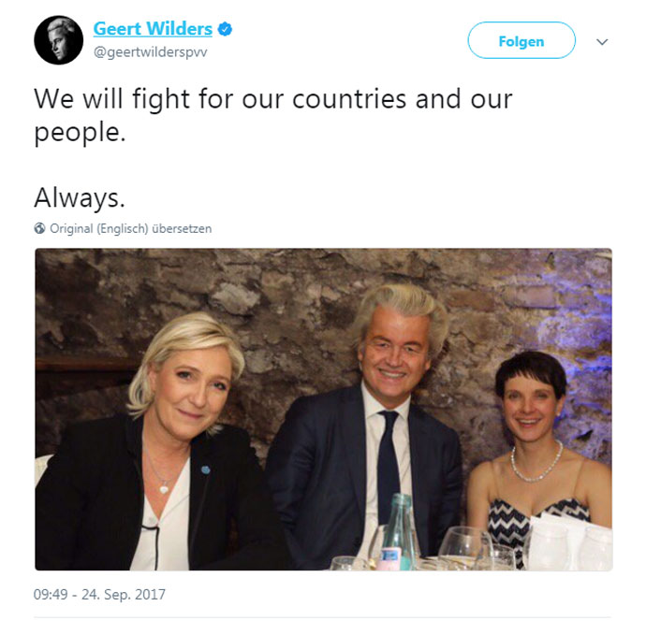Click the blue lapel pin on black blazer
Viewport: 646px width, 621px height.
(205, 469)
